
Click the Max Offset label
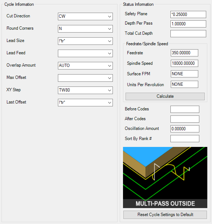(x=16, y=77)
